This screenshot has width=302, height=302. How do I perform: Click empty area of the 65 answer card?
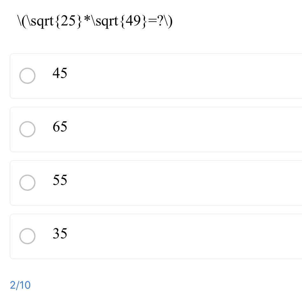(x=185, y=130)
